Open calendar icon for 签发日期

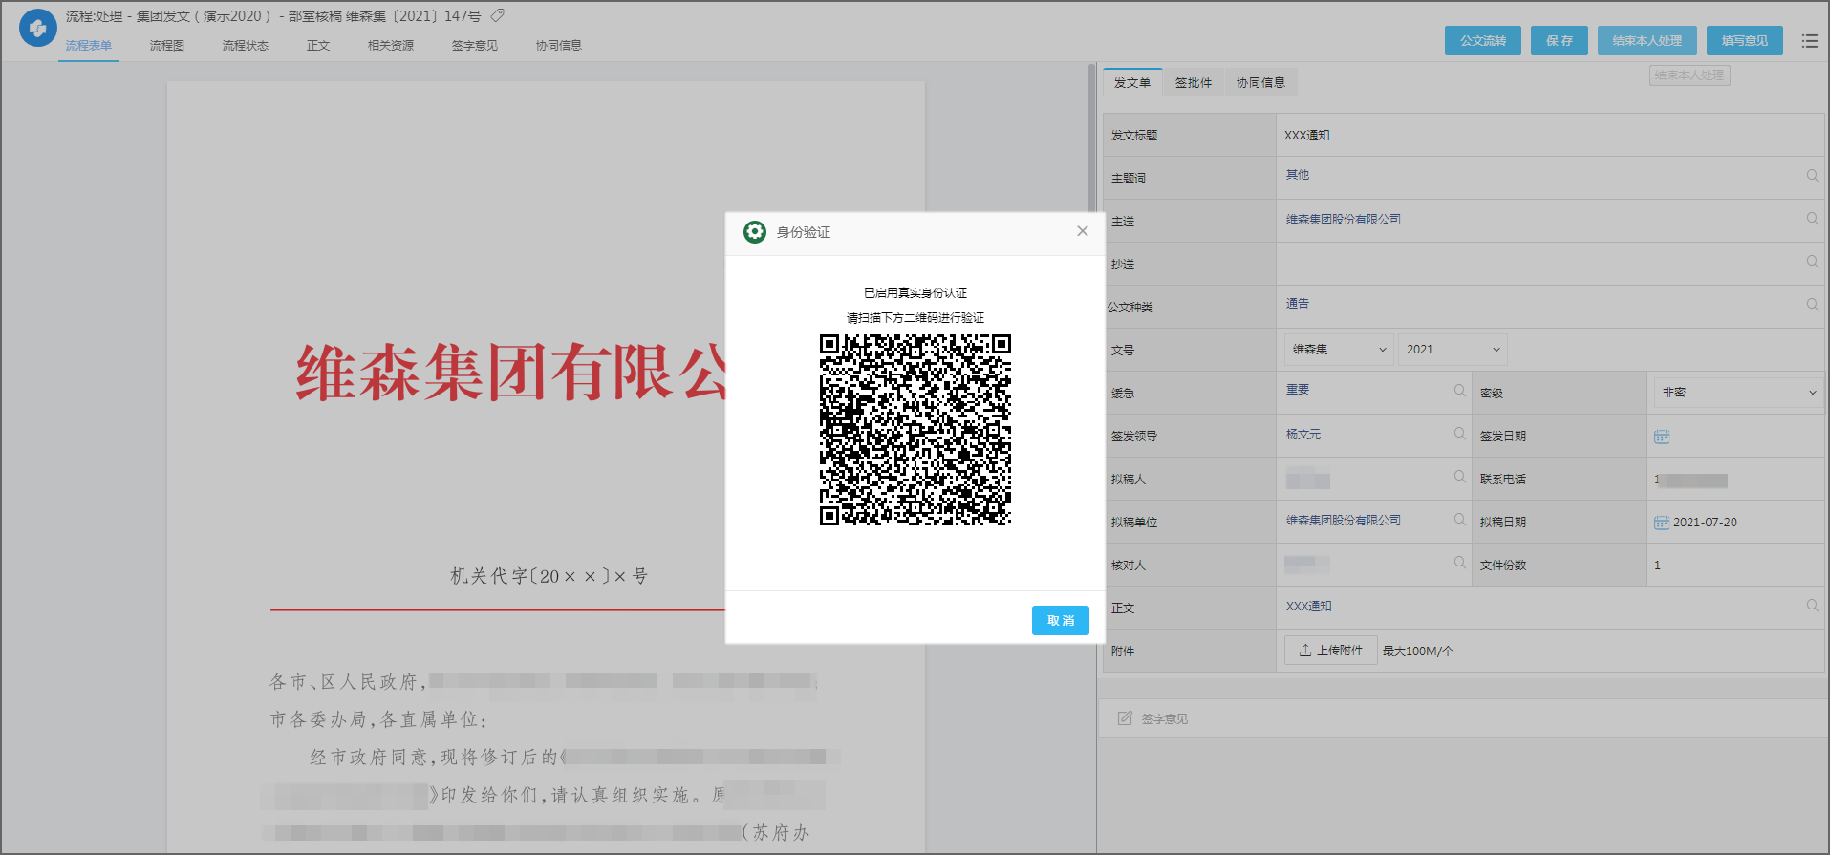tap(1662, 437)
